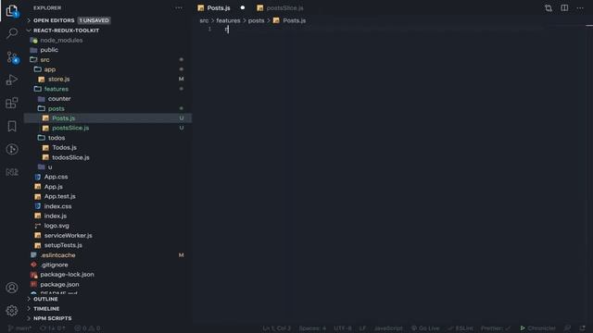The height and width of the screenshot is (333, 593).
Task: Expand the Timeline section
Action: pos(46,309)
